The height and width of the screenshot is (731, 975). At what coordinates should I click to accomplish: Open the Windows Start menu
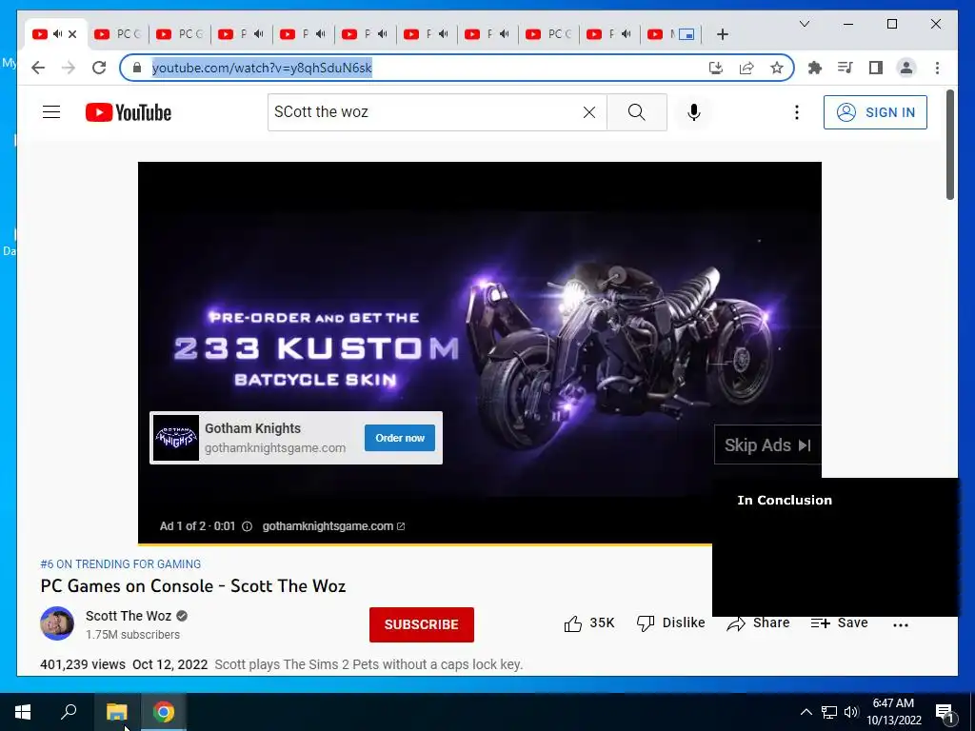pyautogui.click(x=23, y=712)
